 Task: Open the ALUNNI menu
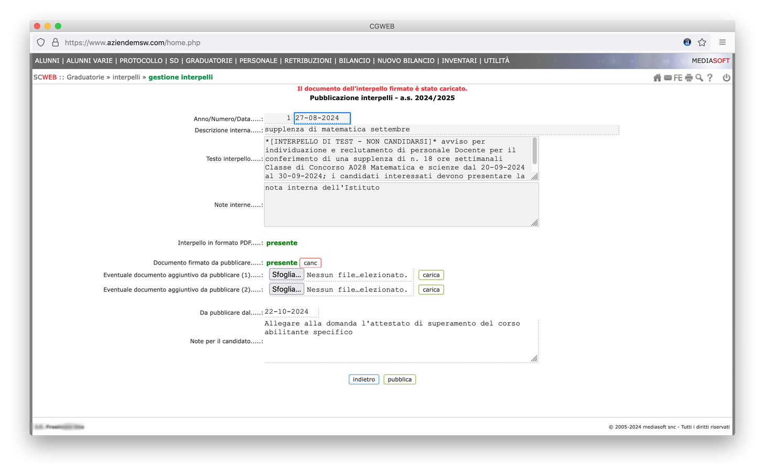[x=47, y=61]
